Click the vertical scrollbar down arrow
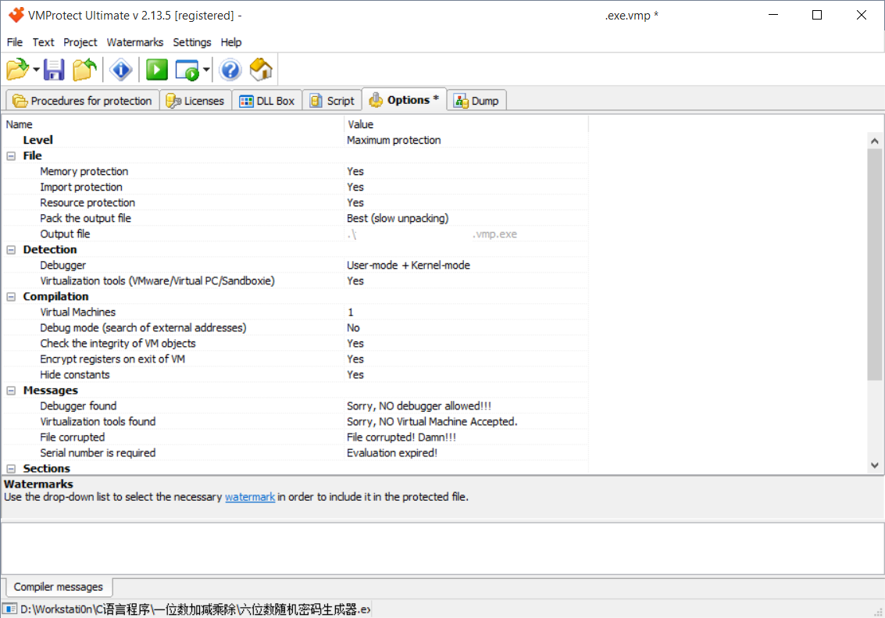Viewport: 885px width, 618px height. point(875,465)
